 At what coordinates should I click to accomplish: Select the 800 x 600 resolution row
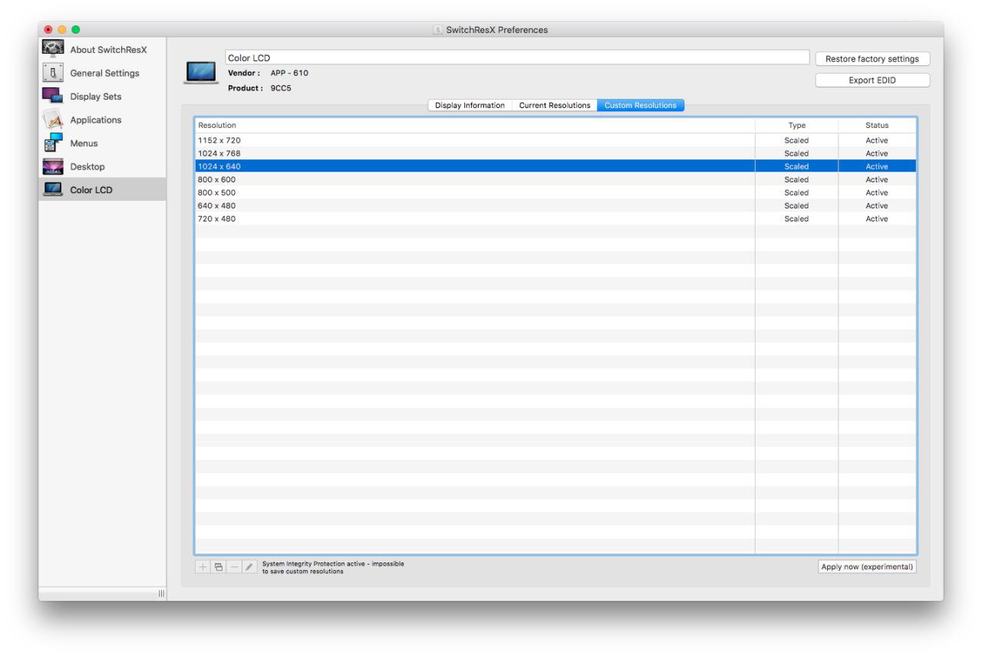(555, 179)
